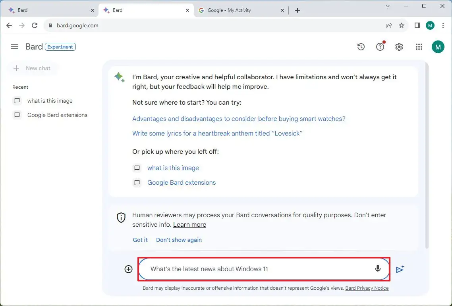The width and height of the screenshot is (452, 306).
Task: Click the new tab plus button
Action: click(297, 10)
